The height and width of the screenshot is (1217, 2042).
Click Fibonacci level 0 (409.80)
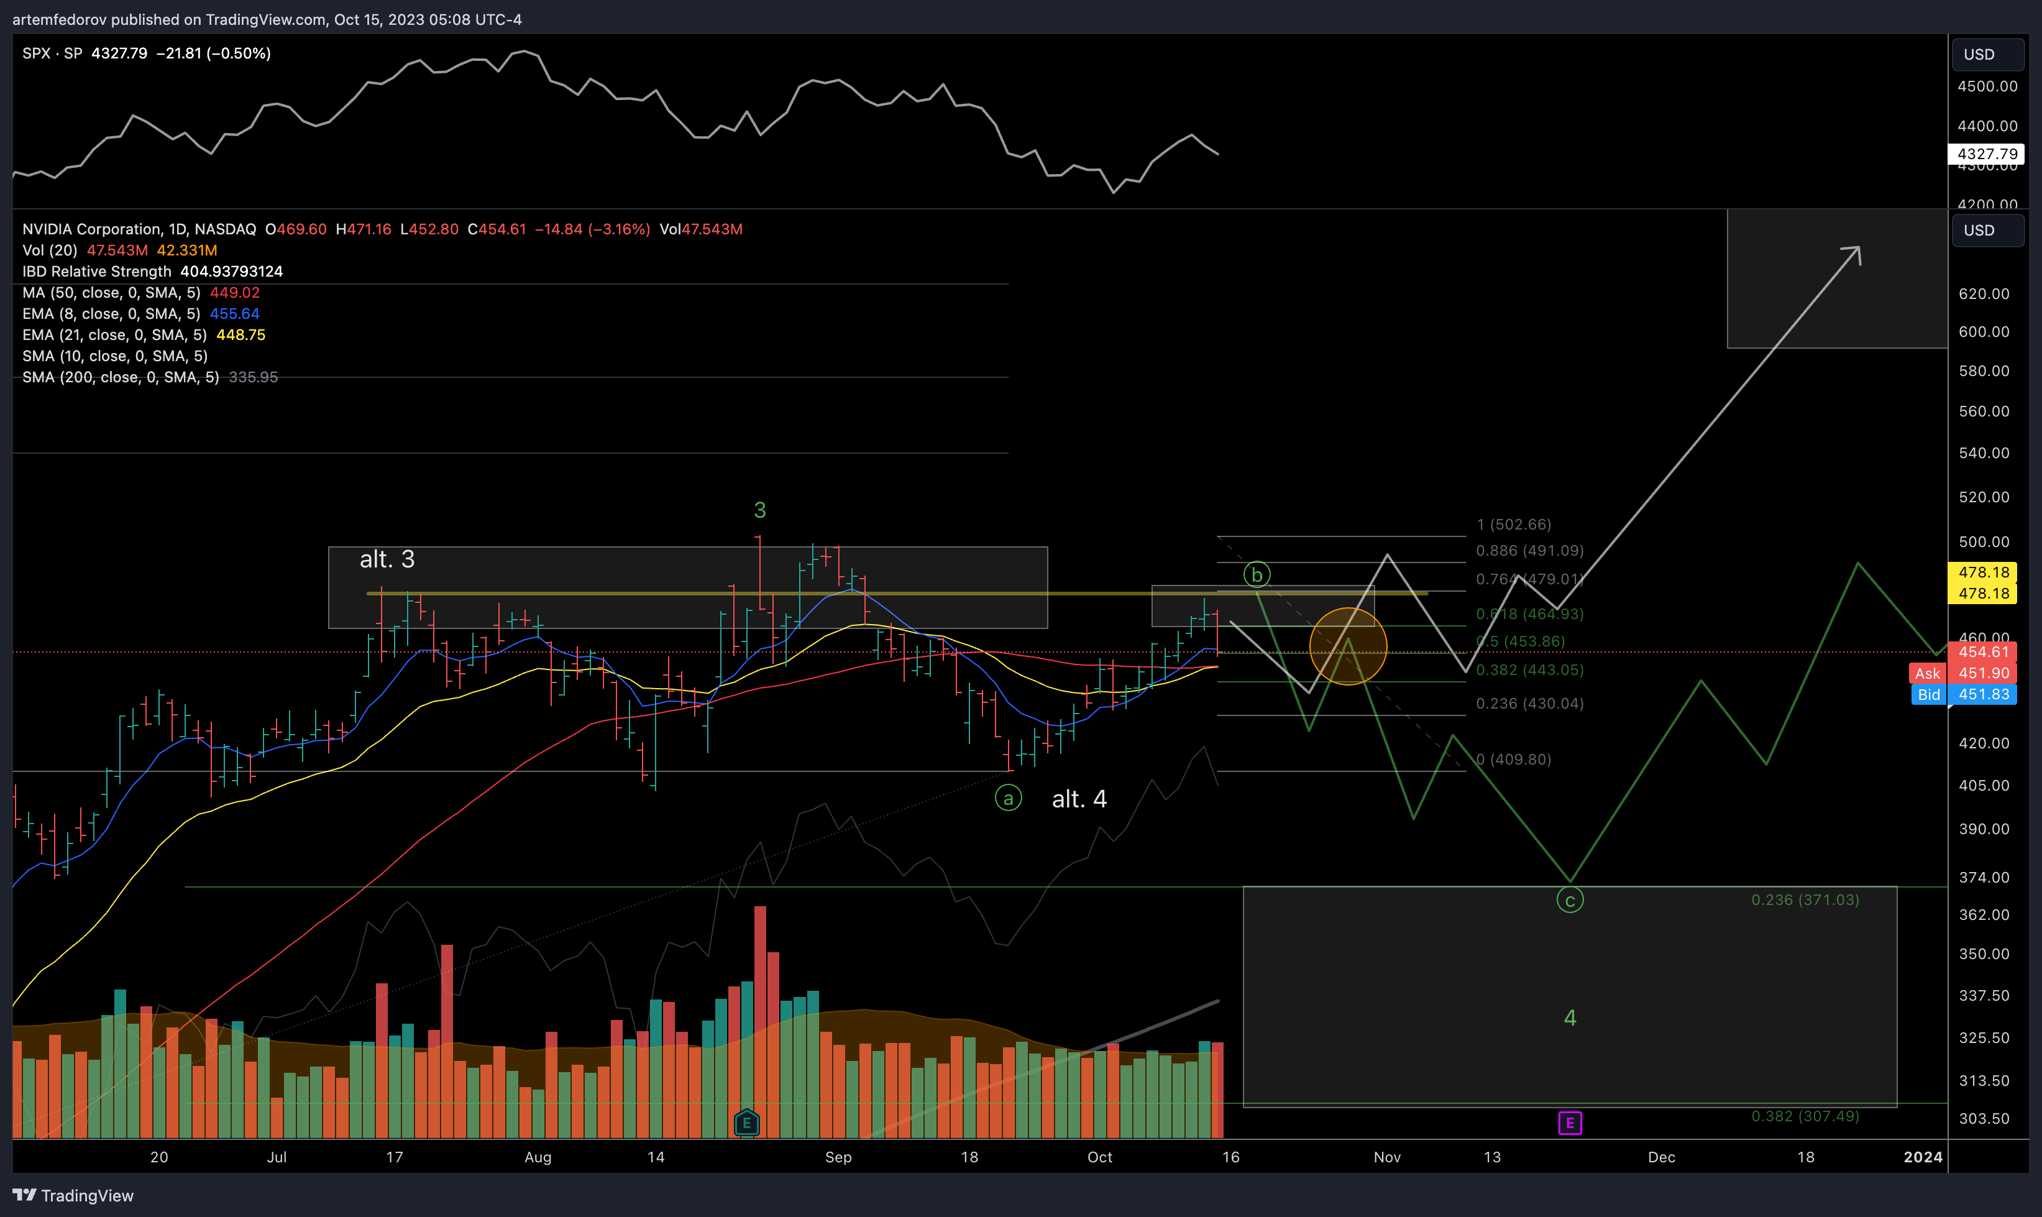coord(1513,760)
